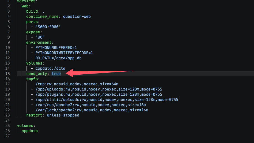
Task: Click the 'environment' key
Action: (40, 42)
